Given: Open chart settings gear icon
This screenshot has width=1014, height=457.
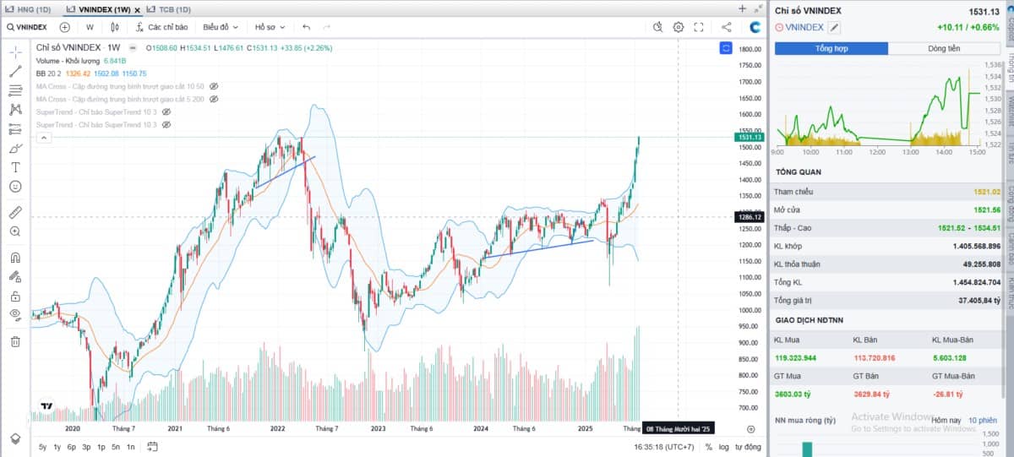Looking at the screenshot, I should tap(678, 27).
